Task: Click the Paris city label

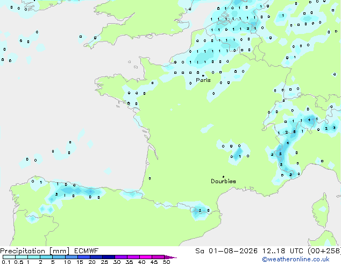Action: (203, 80)
